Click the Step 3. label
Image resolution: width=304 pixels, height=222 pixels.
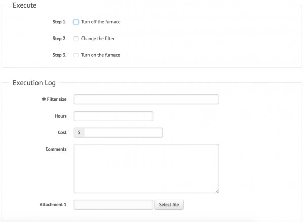click(x=59, y=55)
